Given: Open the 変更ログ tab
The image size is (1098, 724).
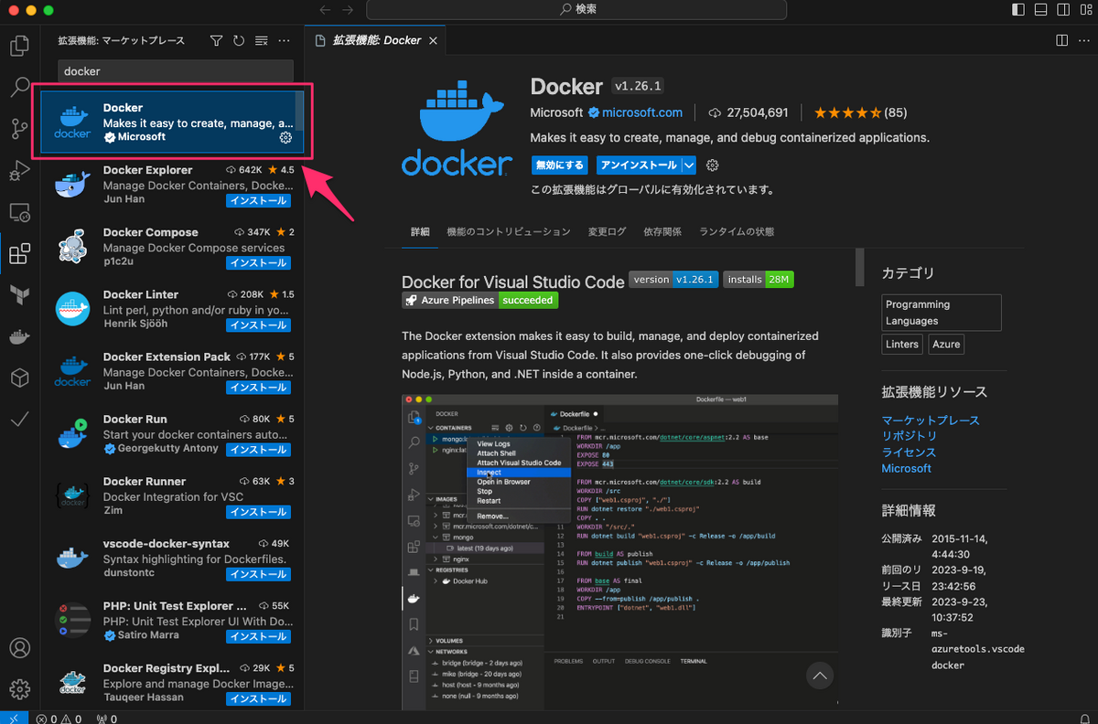Looking at the screenshot, I should (607, 231).
